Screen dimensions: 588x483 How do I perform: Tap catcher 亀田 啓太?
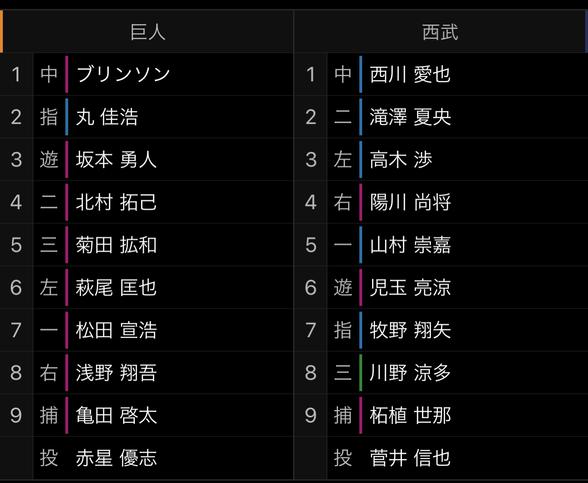coord(116,415)
